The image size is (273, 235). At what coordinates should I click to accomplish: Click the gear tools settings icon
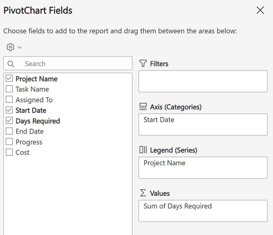pos(10,47)
